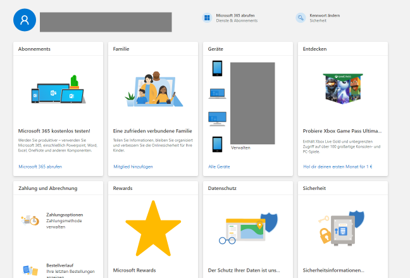The height and width of the screenshot is (278, 410).
Task: Select 'Probiere Xbox Game Pass Ultima...' title
Action: [x=342, y=131]
